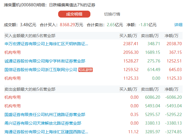Open 甬兴证券 天津解放北路证券营业部 link

click(x=43, y=123)
